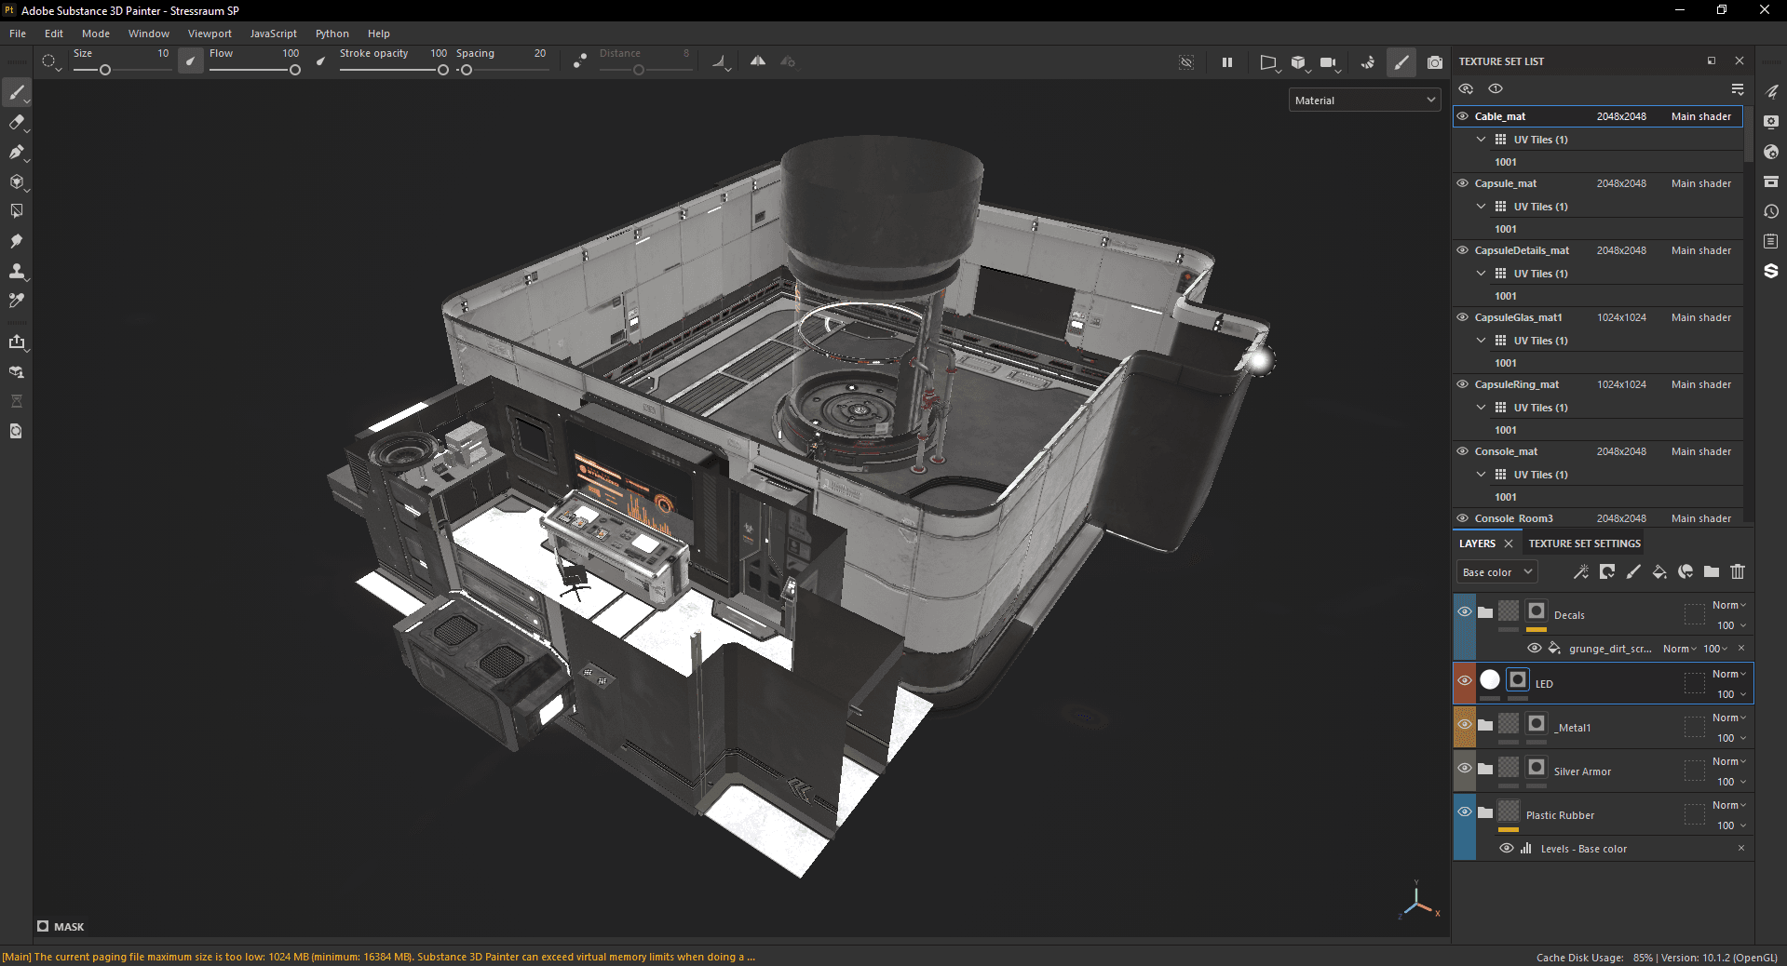Open the Material viewport mode dropdown

pyautogui.click(x=1364, y=101)
